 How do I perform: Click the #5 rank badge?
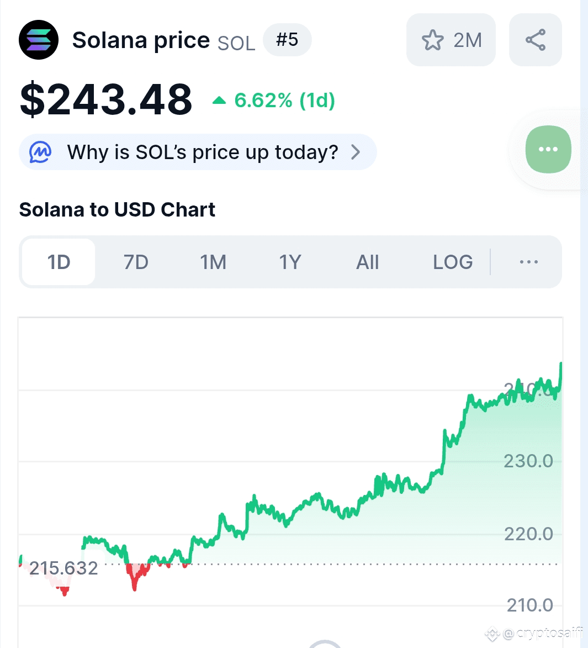[287, 40]
